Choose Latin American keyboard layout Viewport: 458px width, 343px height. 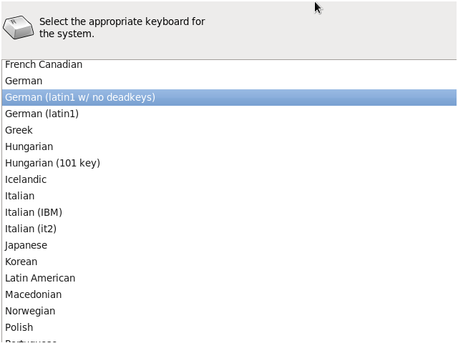40,278
